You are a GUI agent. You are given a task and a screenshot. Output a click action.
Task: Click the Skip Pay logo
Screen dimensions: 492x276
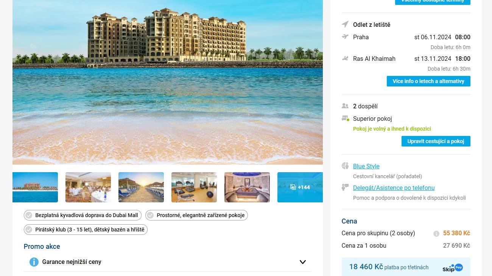tap(453, 268)
